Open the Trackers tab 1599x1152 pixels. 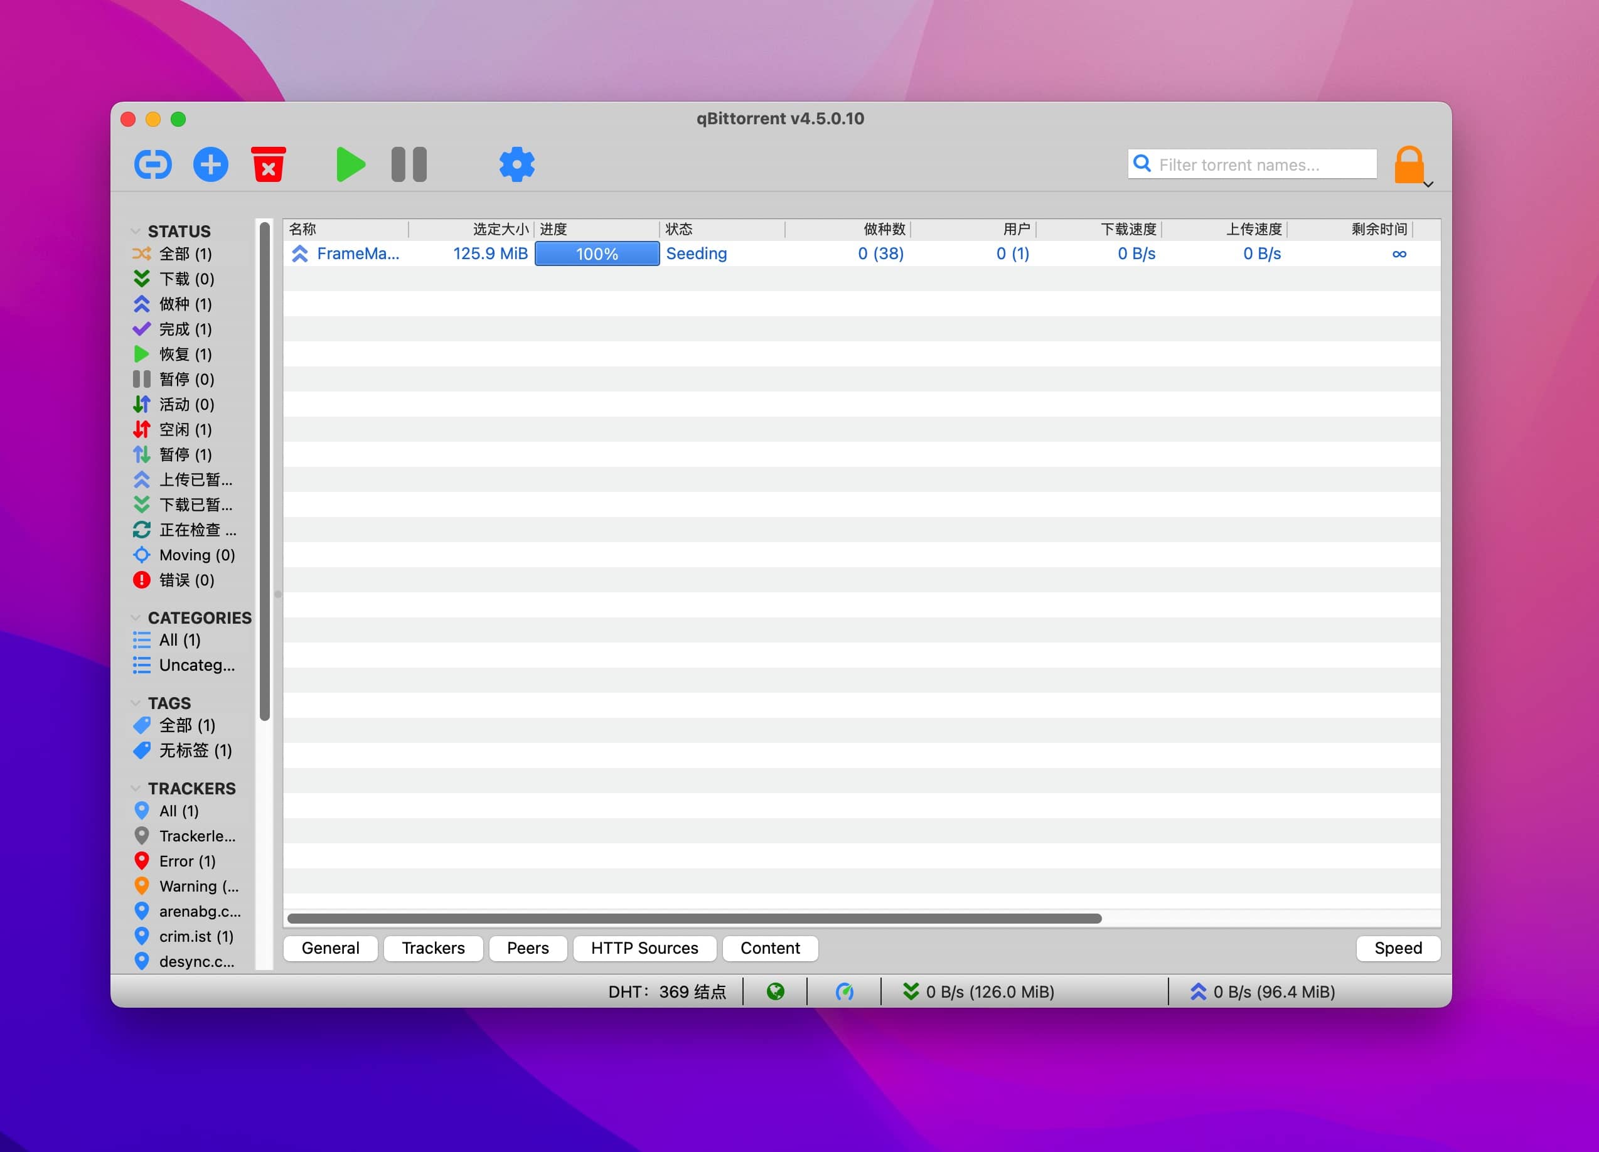click(434, 948)
